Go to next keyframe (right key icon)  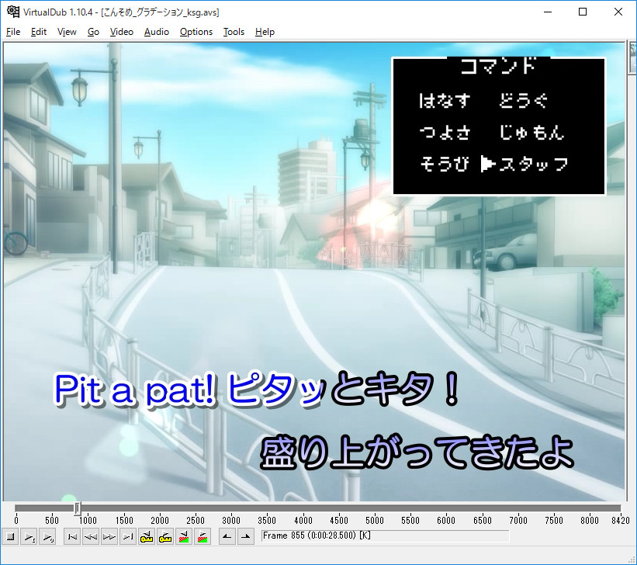[165, 536]
